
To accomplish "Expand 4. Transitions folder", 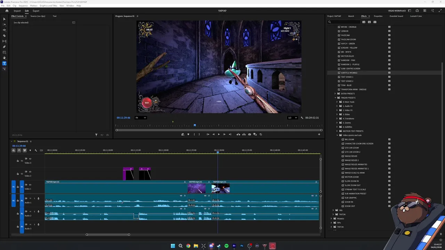I will coord(337,118).
